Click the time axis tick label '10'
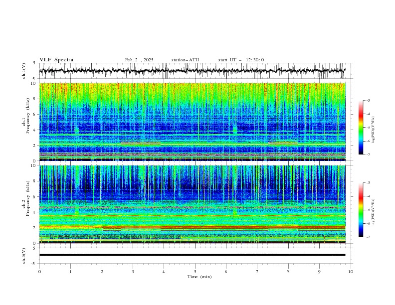The image size is (395, 305). [x=351, y=272]
